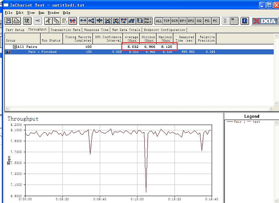This screenshot has height=203, width=279.
Task: Click the Run test running-man icon
Action: tap(27, 21)
